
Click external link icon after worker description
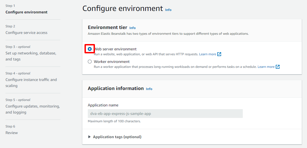(x=278, y=67)
